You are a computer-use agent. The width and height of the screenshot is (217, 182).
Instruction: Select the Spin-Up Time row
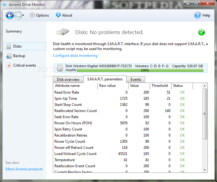[128, 99]
